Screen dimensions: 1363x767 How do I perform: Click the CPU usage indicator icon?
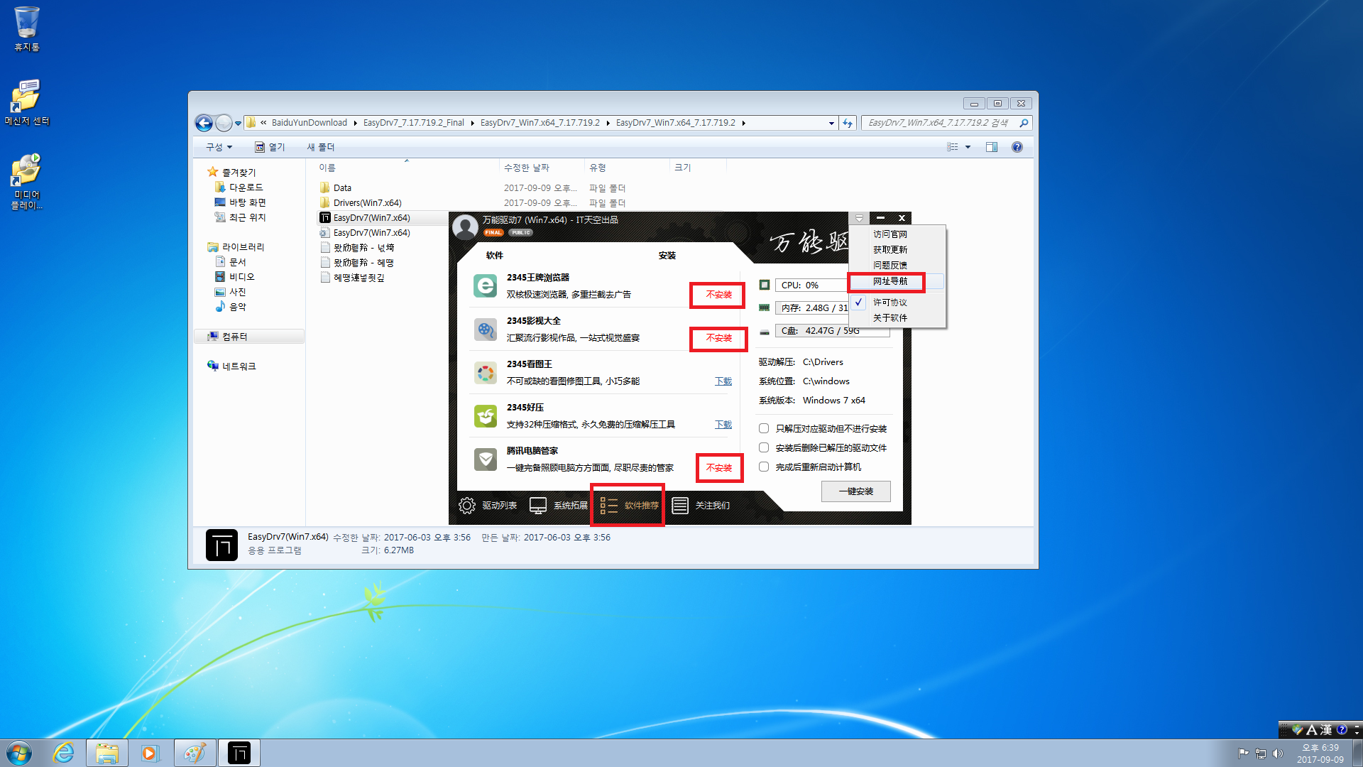click(765, 285)
